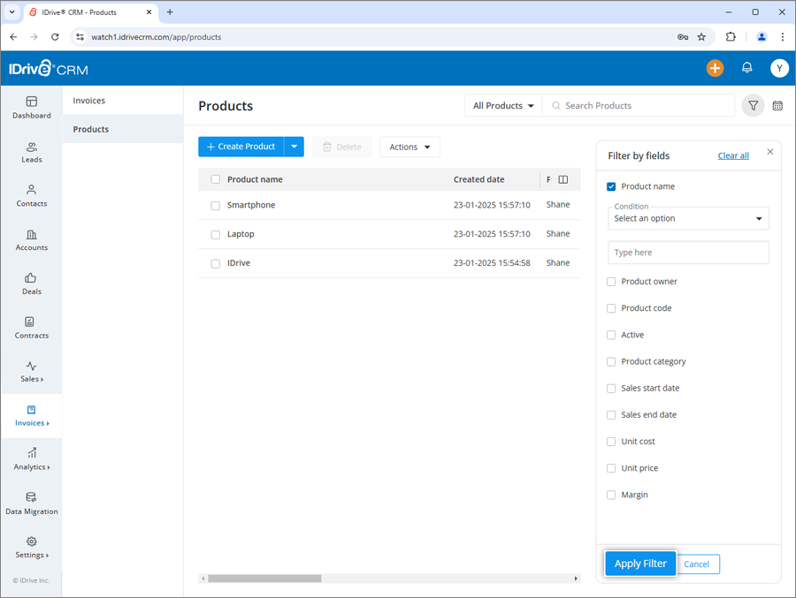Open the filter icon beside the search bar
Image resolution: width=796 pixels, height=598 pixels.
pos(753,105)
